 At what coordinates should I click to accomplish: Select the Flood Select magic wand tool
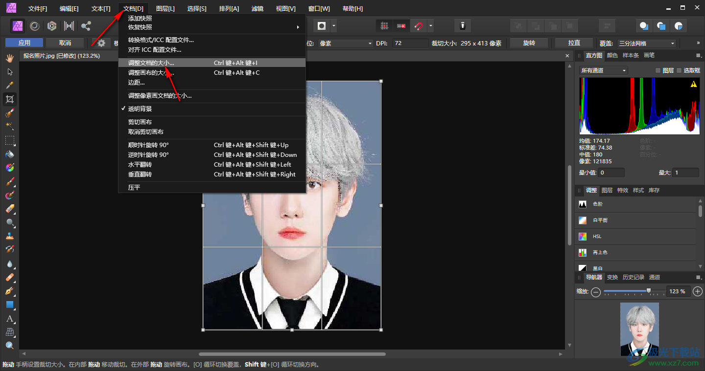pyautogui.click(x=9, y=127)
